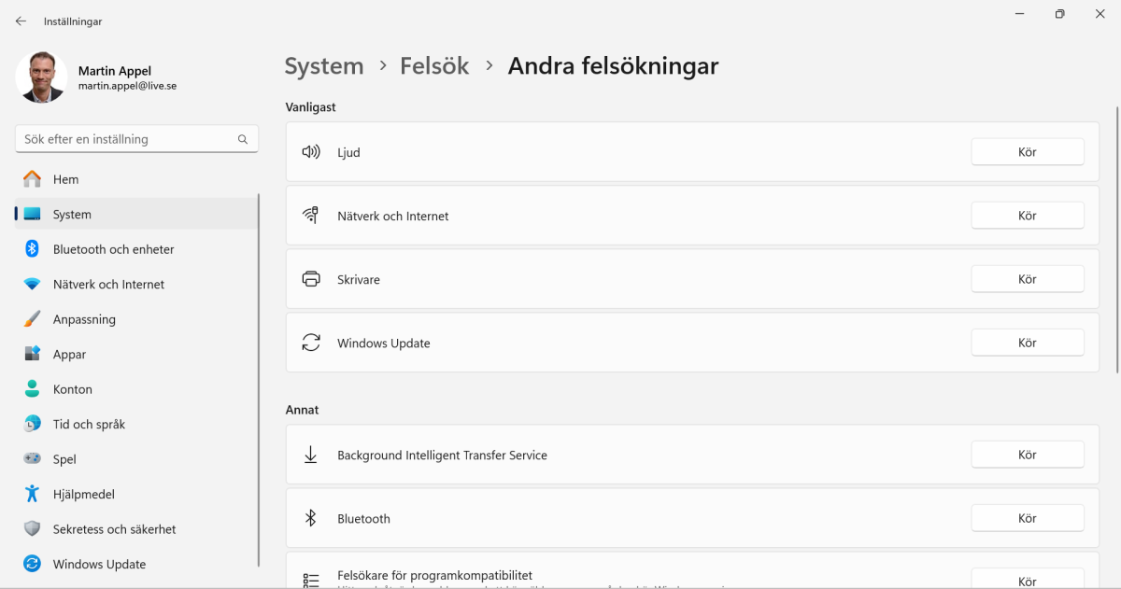Select the Spel controller icon in the sidebar
This screenshot has height=589, width=1121.
click(x=29, y=458)
